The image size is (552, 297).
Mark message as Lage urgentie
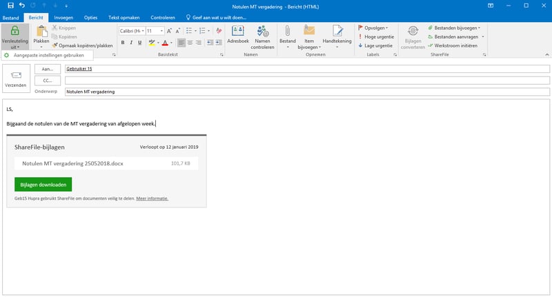pos(375,45)
